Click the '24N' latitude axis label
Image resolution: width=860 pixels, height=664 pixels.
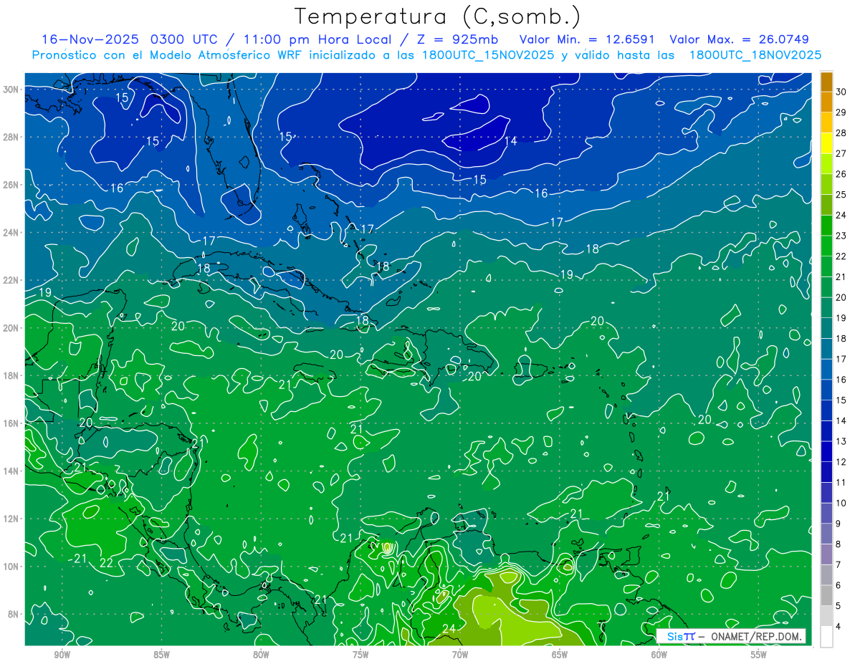point(12,233)
